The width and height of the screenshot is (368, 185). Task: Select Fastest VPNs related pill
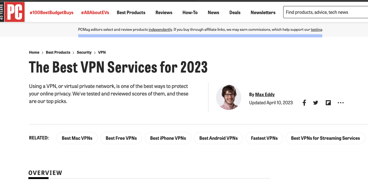[x=264, y=138]
